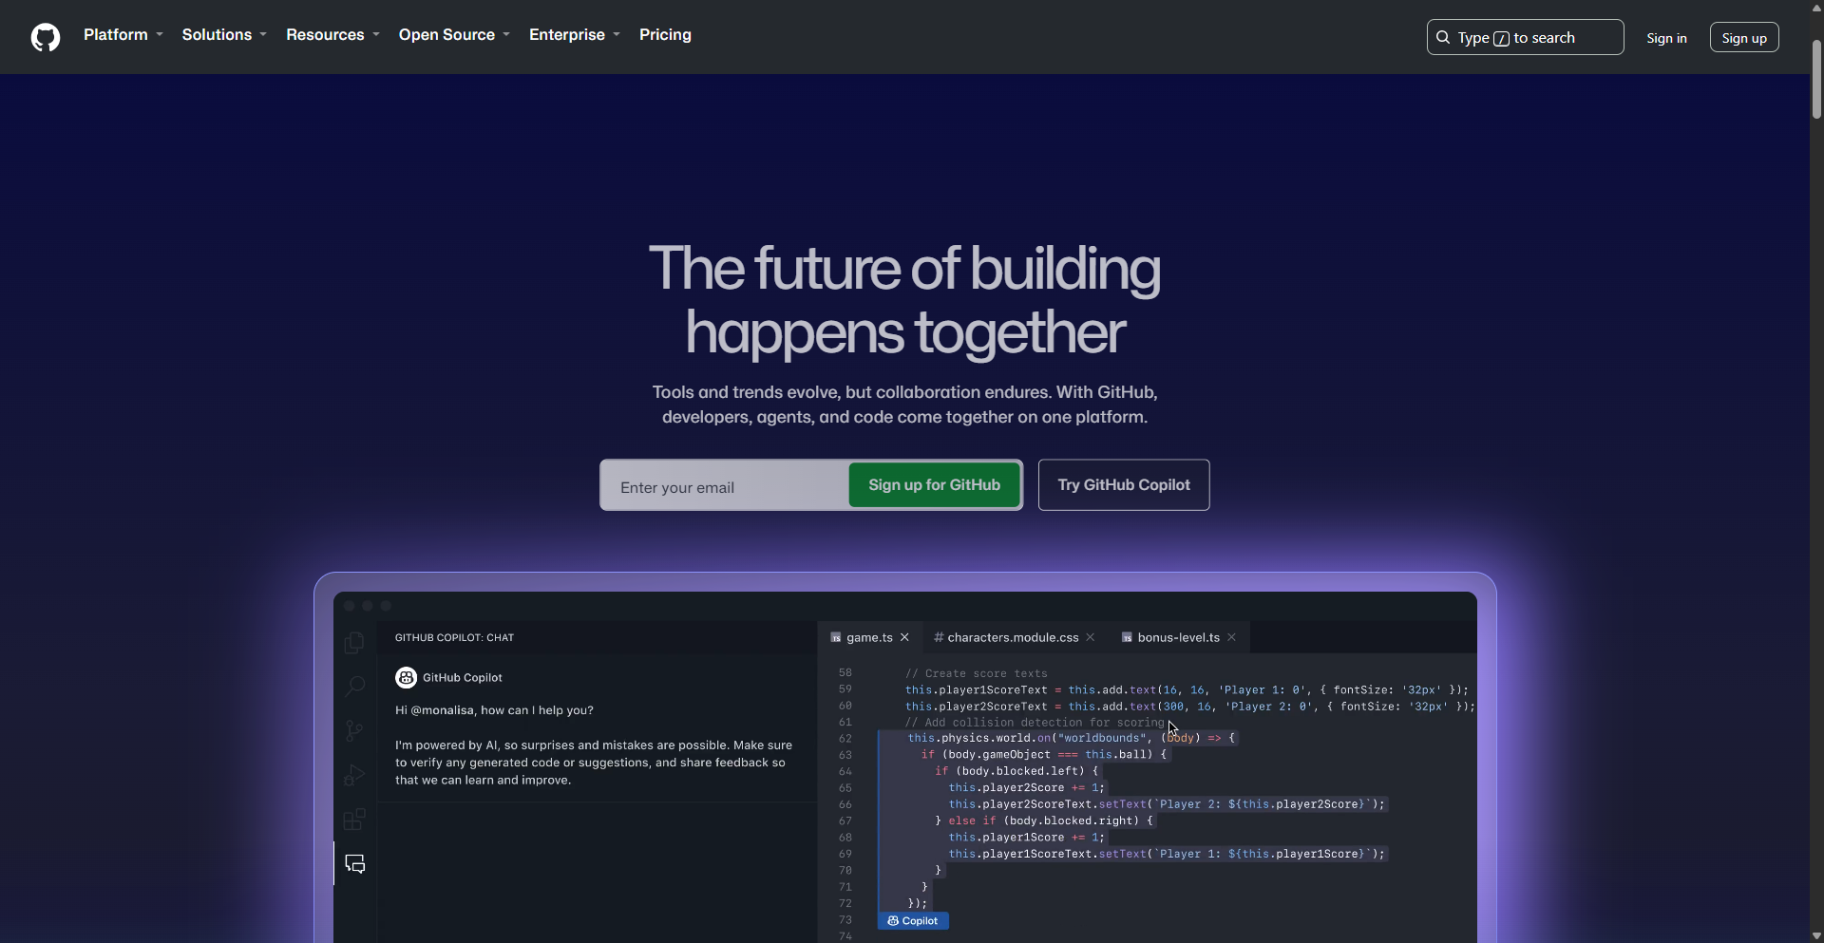Open the Source Control icon in the editor sidebar
Image resolution: width=1824 pixels, height=943 pixels.
pos(354,730)
